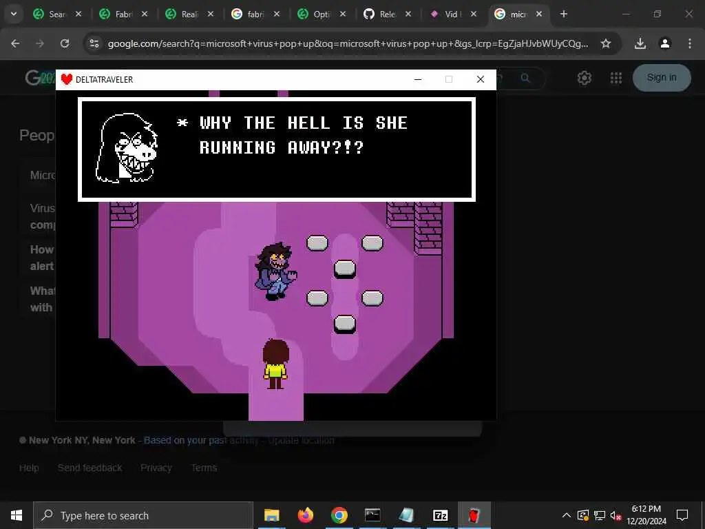Image resolution: width=705 pixels, height=529 pixels.
Task: Minimize the DELTATRAVELER window
Action: [418, 79]
